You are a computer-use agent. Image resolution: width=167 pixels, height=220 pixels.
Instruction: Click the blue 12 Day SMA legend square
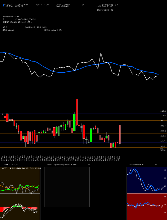tap(3, 6)
